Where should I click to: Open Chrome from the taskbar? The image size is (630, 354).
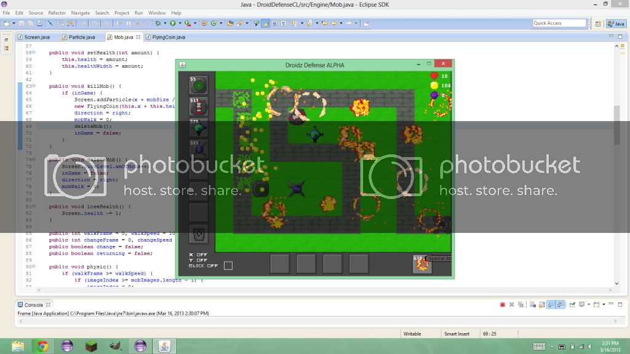coord(42,346)
